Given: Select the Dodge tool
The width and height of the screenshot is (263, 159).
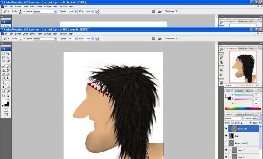Looking at the screenshot, I should click(x=8, y=79).
